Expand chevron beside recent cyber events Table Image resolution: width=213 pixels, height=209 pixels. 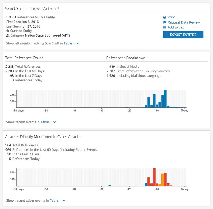[64, 201]
